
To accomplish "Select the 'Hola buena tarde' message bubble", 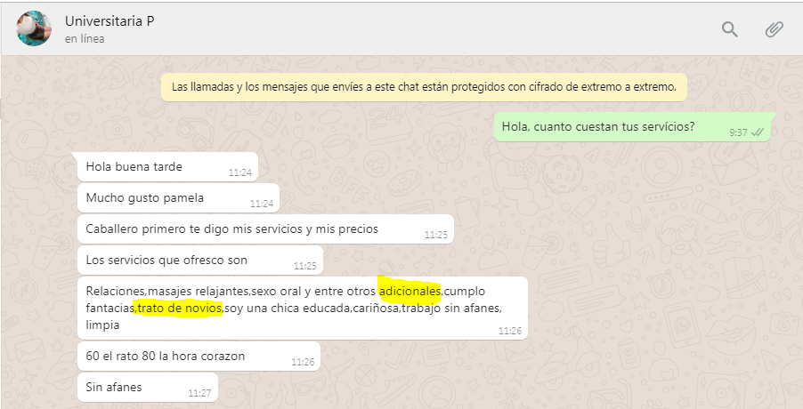I will (x=167, y=166).
